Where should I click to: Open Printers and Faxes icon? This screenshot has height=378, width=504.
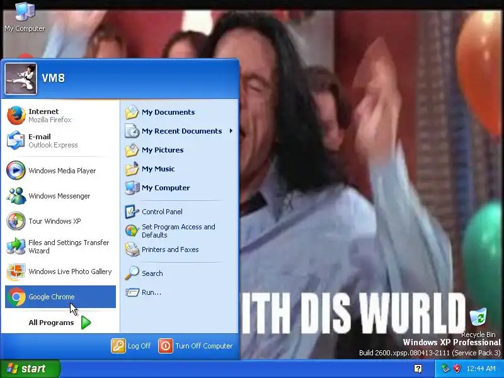[x=132, y=249]
